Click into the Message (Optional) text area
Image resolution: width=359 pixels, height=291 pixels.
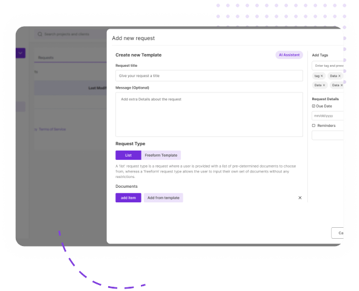click(209, 114)
